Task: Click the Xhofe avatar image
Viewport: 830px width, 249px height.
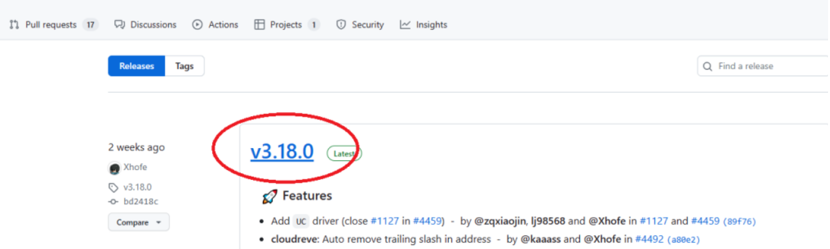Action: click(x=115, y=168)
